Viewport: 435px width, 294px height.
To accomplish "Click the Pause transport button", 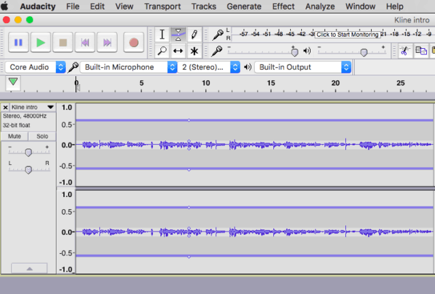I will coord(18,42).
